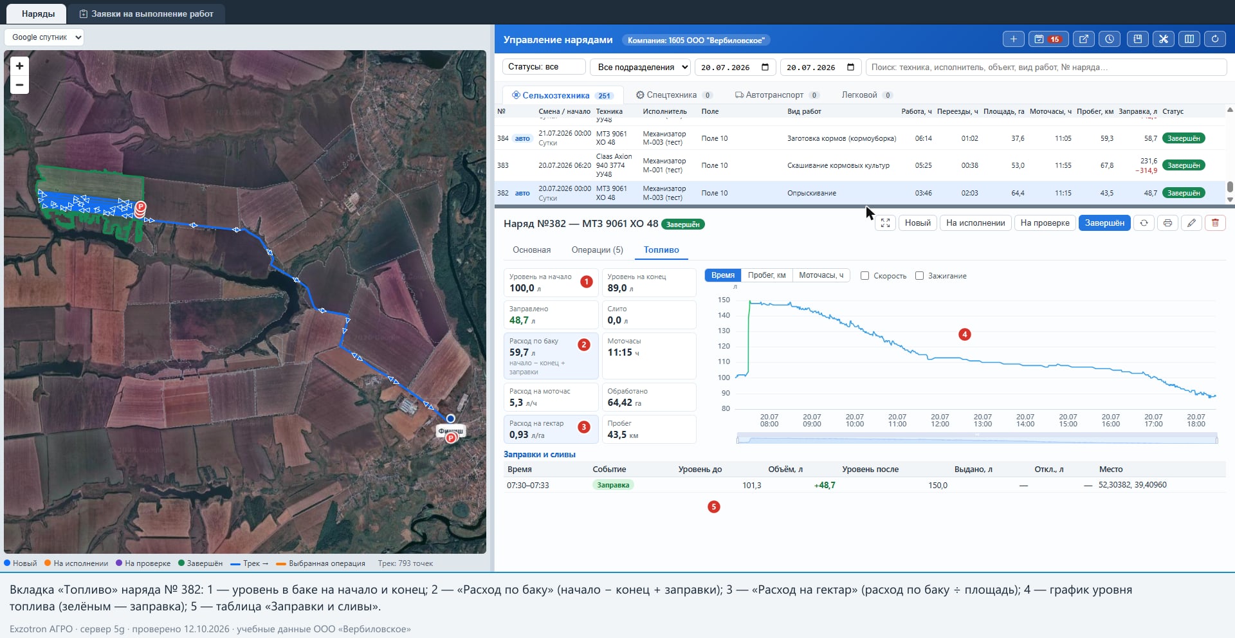
Task: Expand order 382 details to fullscreen
Action: pos(885,223)
